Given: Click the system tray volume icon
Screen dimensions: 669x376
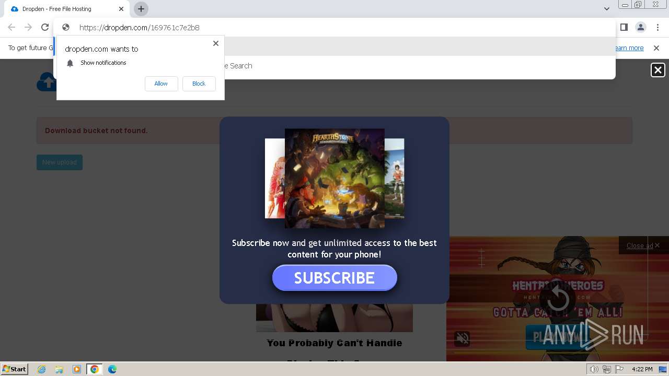Looking at the screenshot, I should pos(594,369).
